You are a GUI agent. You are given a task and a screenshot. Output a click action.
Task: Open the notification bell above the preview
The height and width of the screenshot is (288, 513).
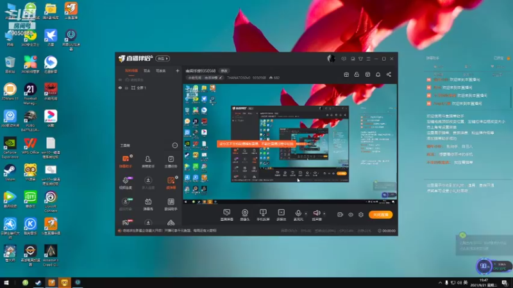tap(378, 74)
